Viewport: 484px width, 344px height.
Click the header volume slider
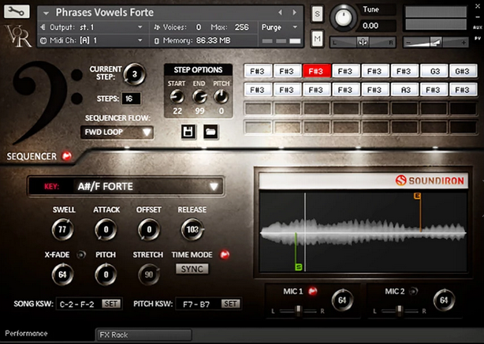(x=436, y=43)
